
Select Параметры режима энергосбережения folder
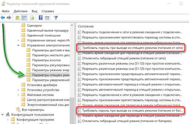point(51,70)
